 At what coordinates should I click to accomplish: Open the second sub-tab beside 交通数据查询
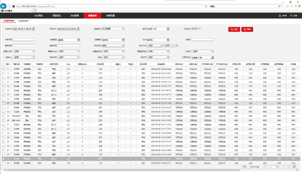point(23,20)
